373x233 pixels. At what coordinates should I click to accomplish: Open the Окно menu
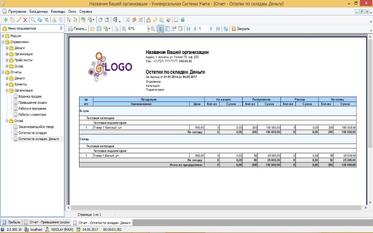[72, 11]
